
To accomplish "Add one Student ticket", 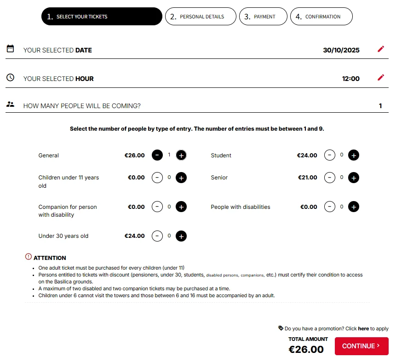I will (x=353, y=156).
